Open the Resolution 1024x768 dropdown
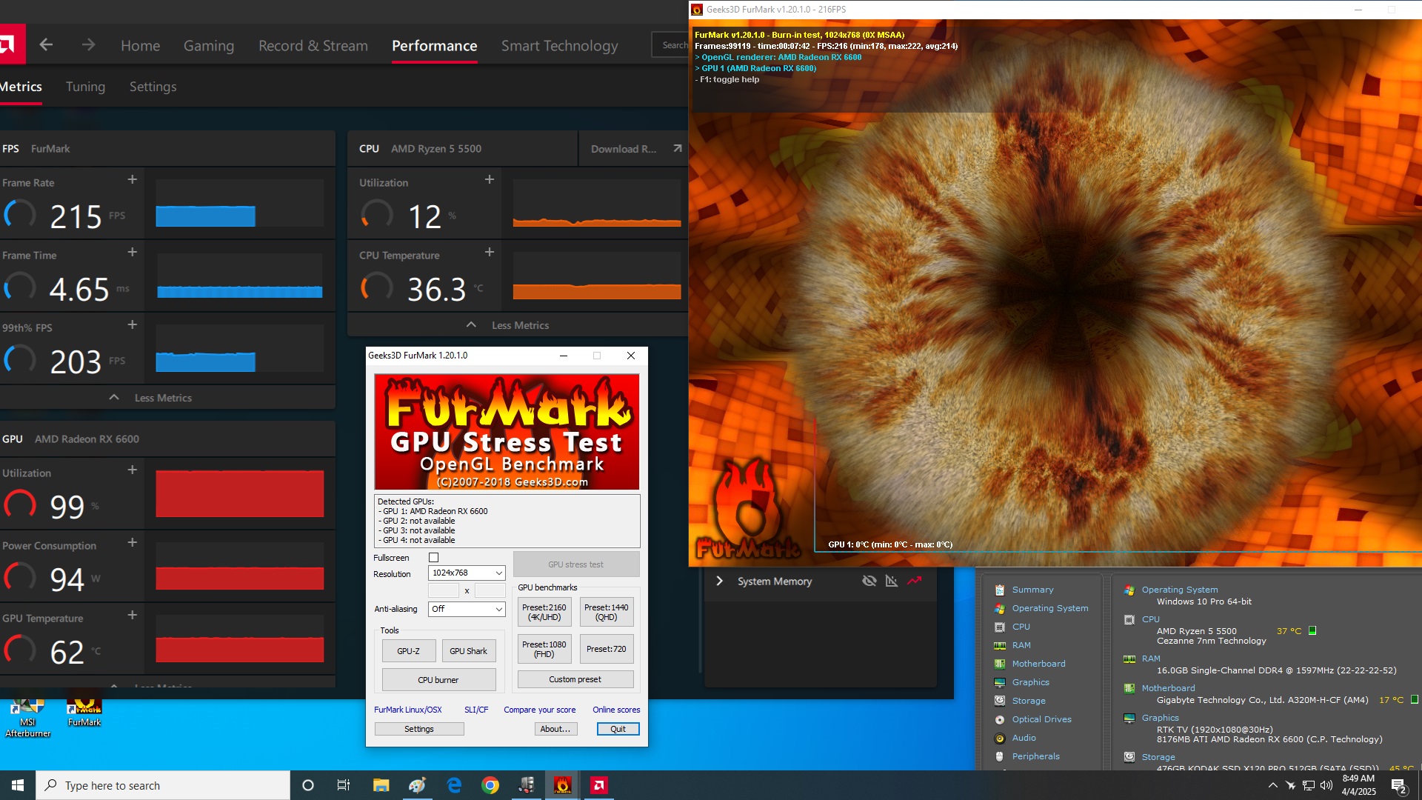Screen dimensions: 1422x800 [x=467, y=573]
